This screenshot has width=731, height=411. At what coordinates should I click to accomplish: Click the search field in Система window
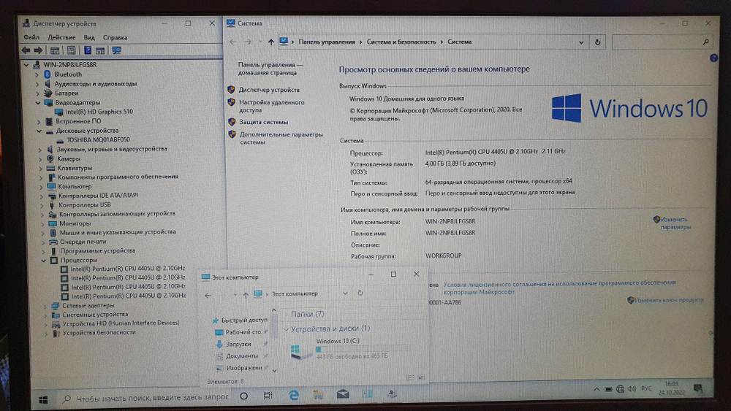click(x=662, y=42)
